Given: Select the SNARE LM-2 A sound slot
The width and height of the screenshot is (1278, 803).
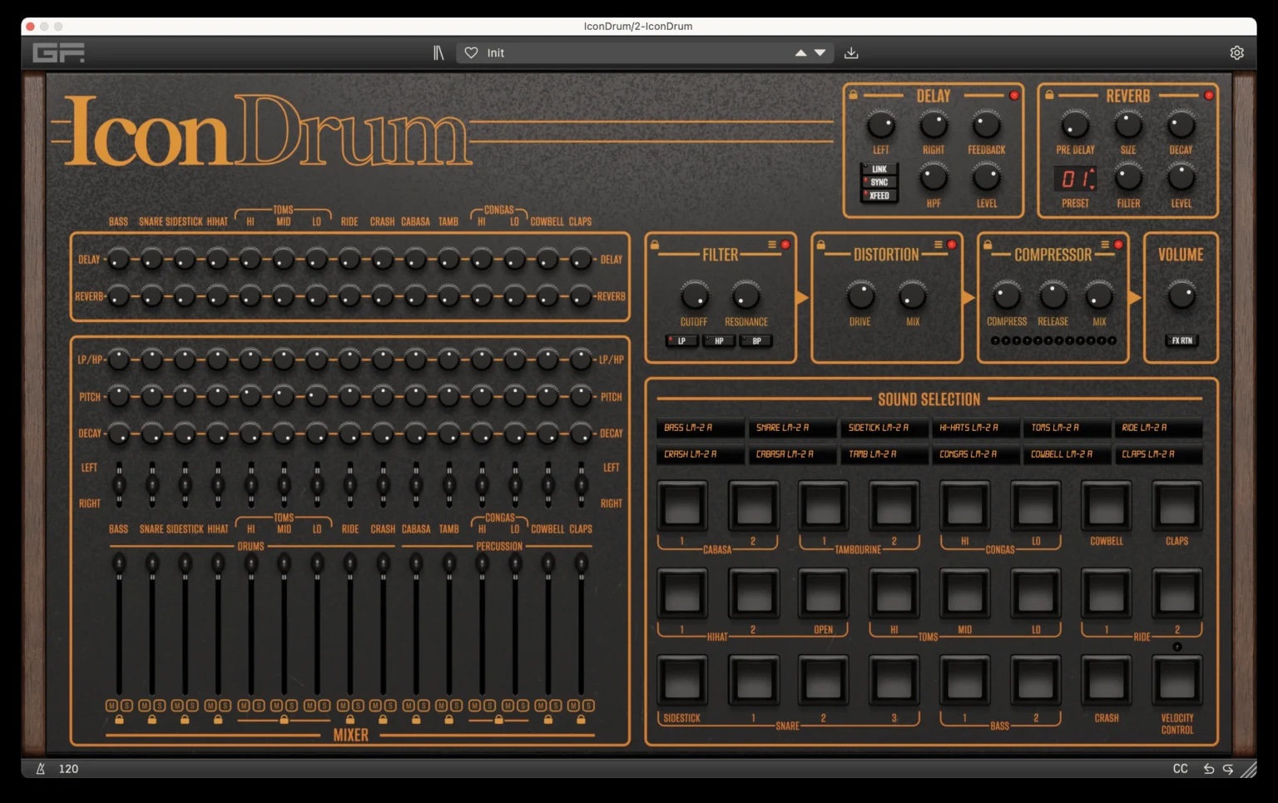Looking at the screenshot, I should [790, 428].
